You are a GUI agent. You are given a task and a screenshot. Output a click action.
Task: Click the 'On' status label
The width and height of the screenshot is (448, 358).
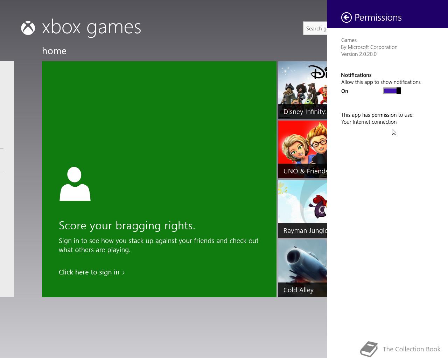[345, 91]
